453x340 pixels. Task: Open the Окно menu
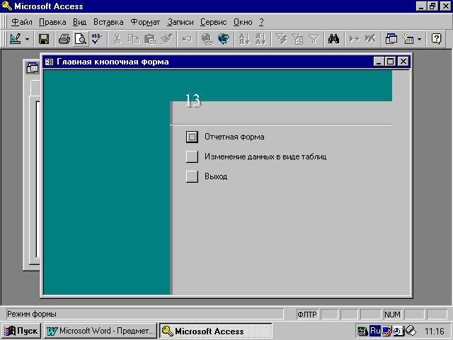pos(243,22)
